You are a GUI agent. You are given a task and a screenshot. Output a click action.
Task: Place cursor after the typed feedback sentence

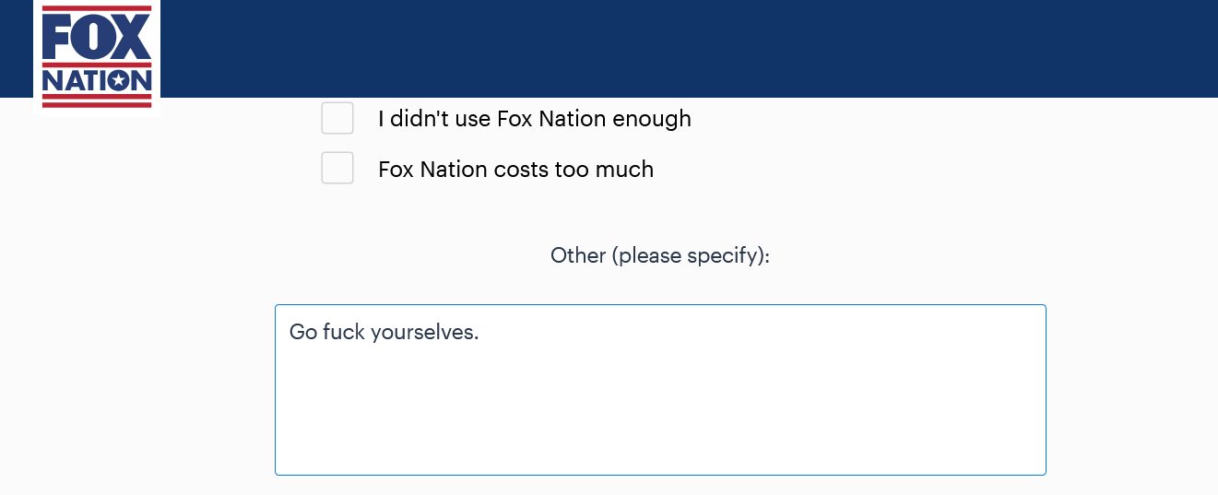pyautogui.click(x=480, y=332)
